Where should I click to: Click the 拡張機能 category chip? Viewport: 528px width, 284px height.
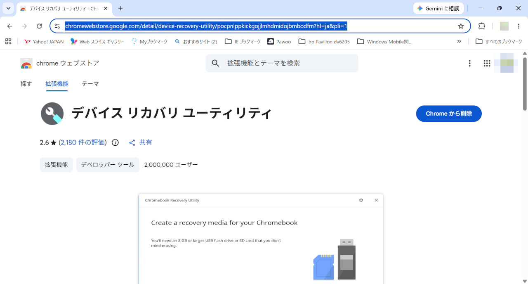point(57,165)
